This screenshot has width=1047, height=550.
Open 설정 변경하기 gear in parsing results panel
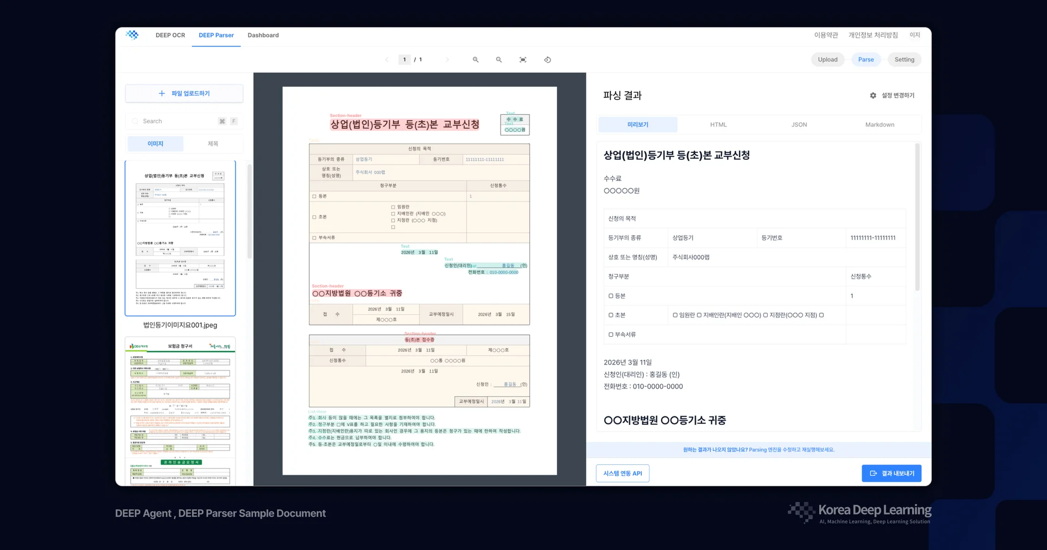coord(873,95)
